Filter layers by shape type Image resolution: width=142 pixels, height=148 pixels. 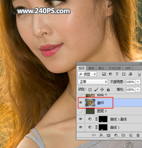124,74
